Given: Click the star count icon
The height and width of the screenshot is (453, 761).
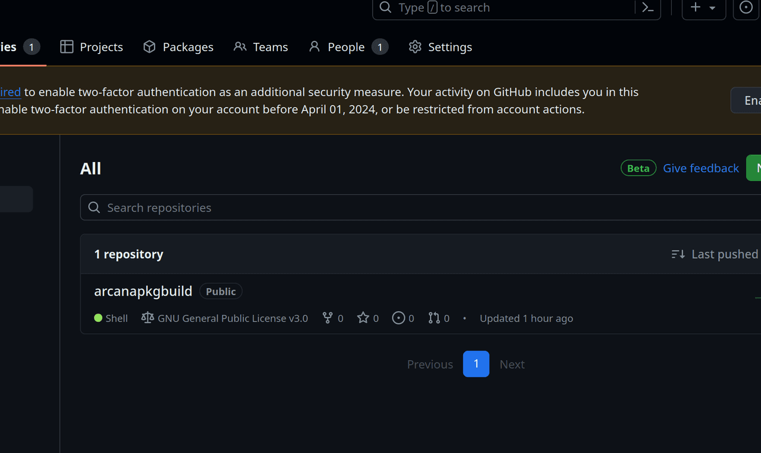Looking at the screenshot, I should tap(363, 318).
